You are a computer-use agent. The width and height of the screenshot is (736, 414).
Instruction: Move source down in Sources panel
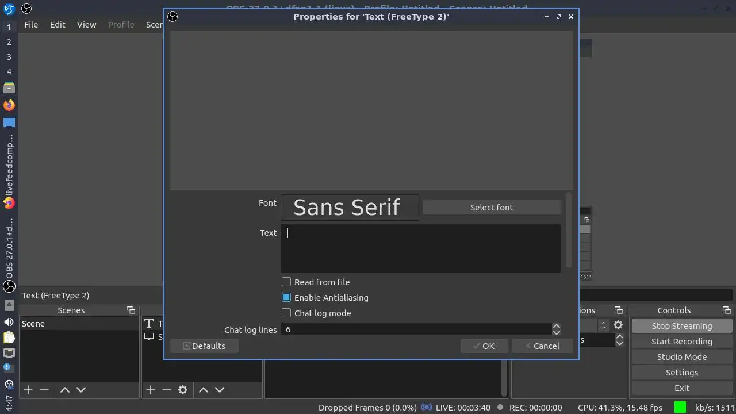click(x=220, y=390)
